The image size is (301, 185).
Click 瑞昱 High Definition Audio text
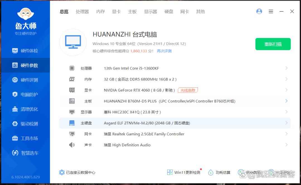click(x=127, y=145)
